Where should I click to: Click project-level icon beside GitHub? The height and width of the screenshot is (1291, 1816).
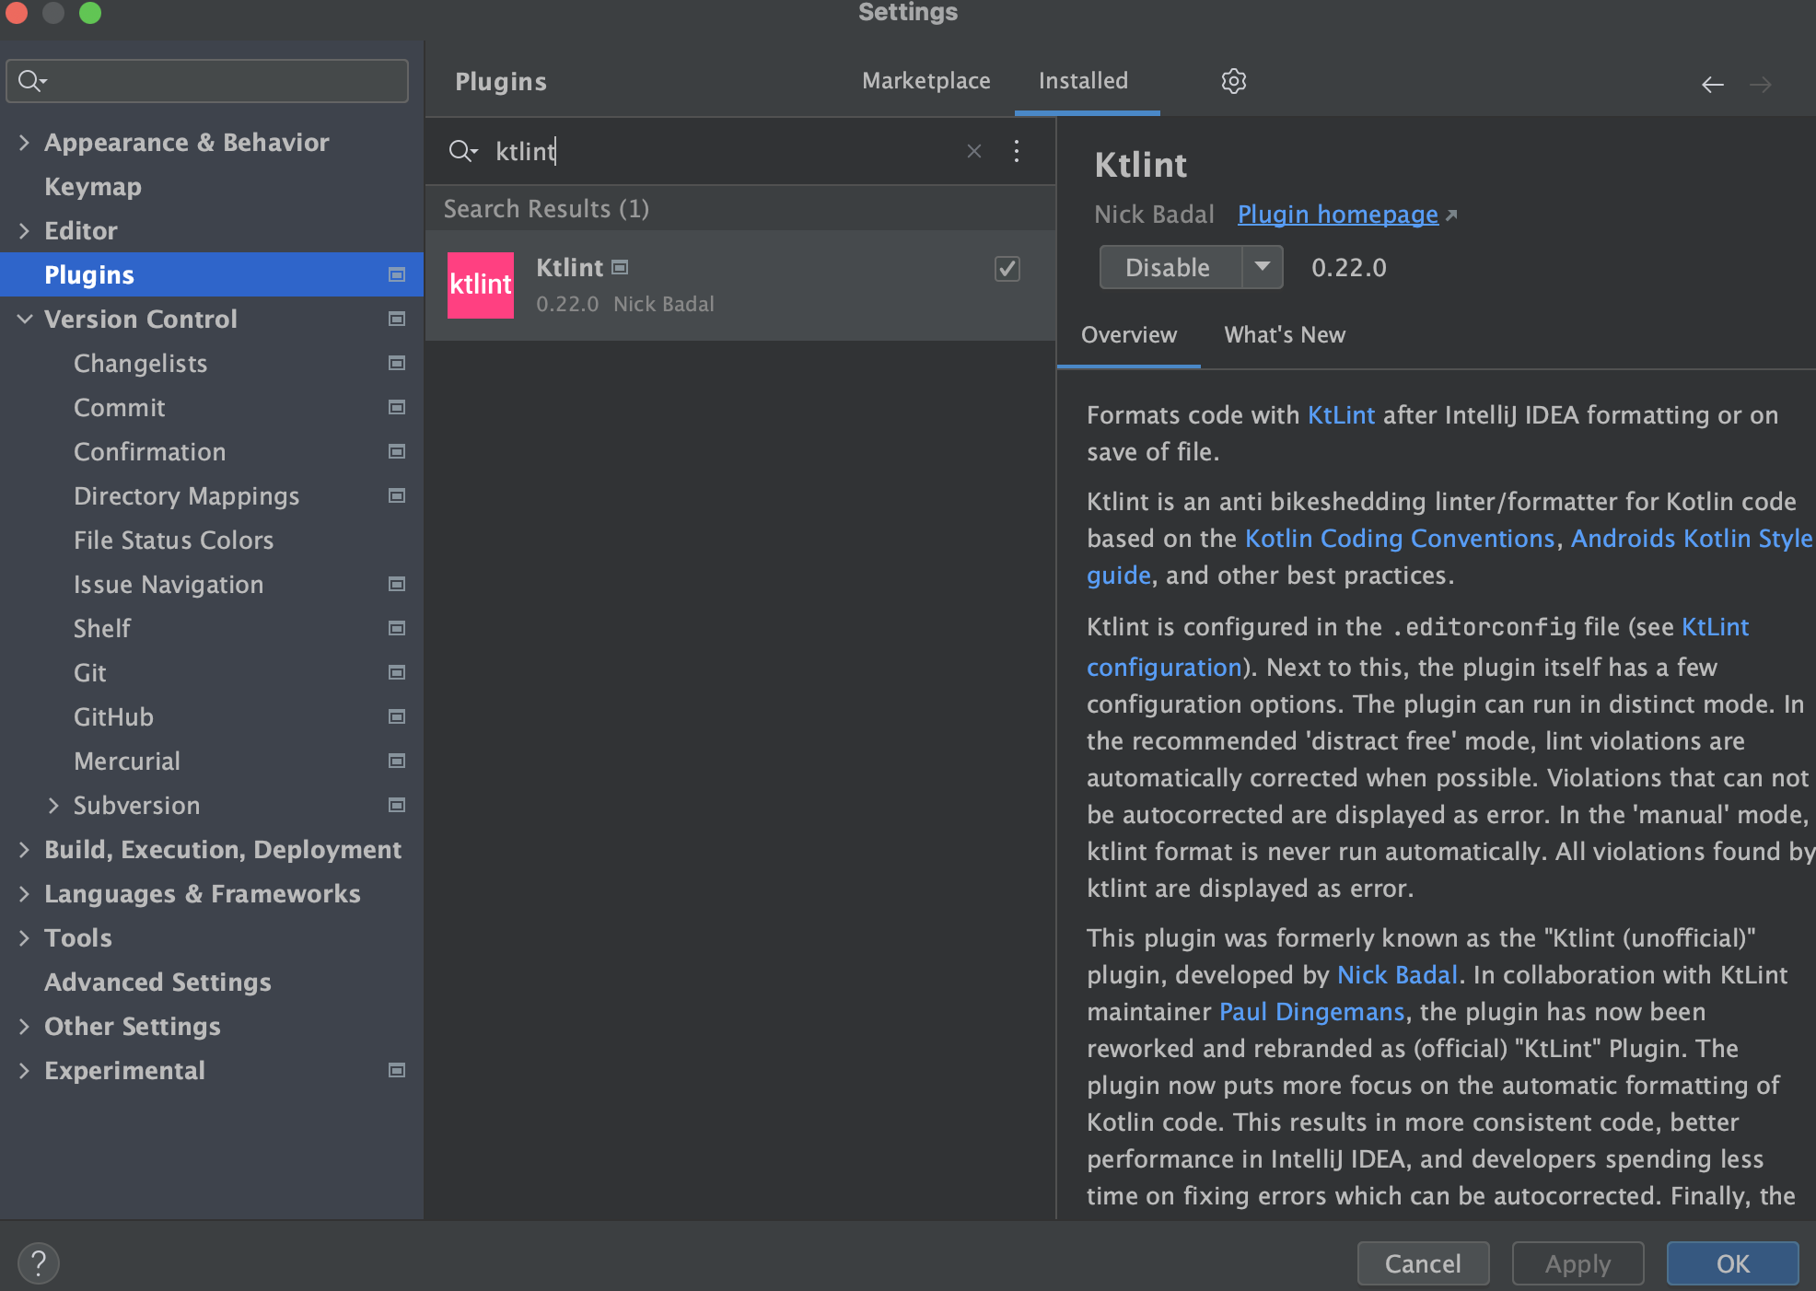[397, 716]
